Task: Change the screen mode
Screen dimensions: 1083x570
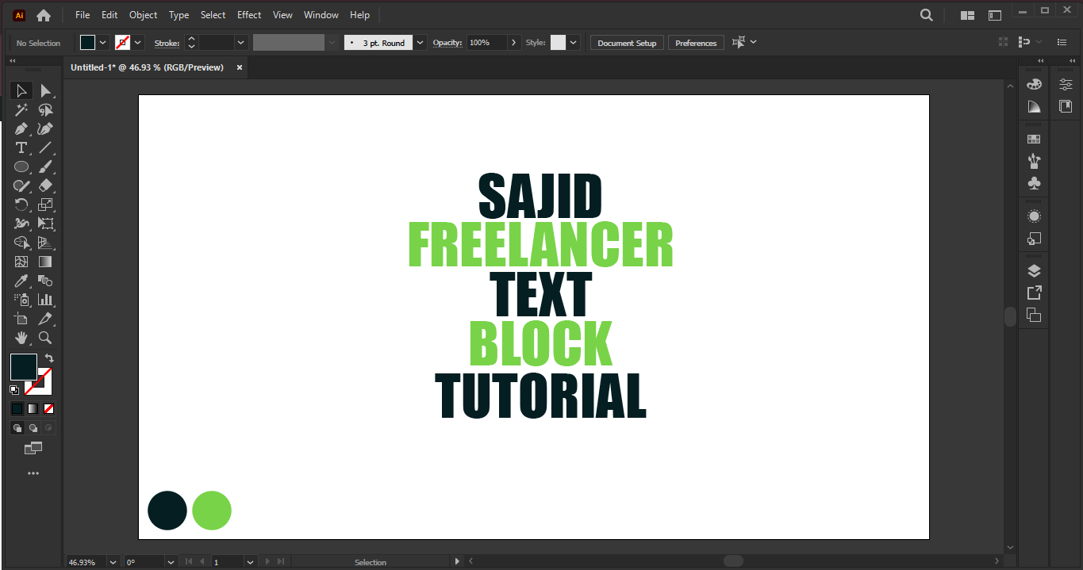Action: pyautogui.click(x=33, y=449)
